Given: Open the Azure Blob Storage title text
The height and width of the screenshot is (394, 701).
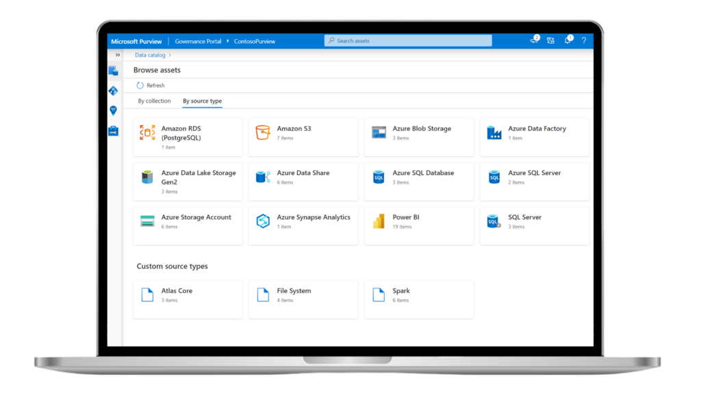Looking at the screenshot, I should pyautogui.click(x=422, y=128).
